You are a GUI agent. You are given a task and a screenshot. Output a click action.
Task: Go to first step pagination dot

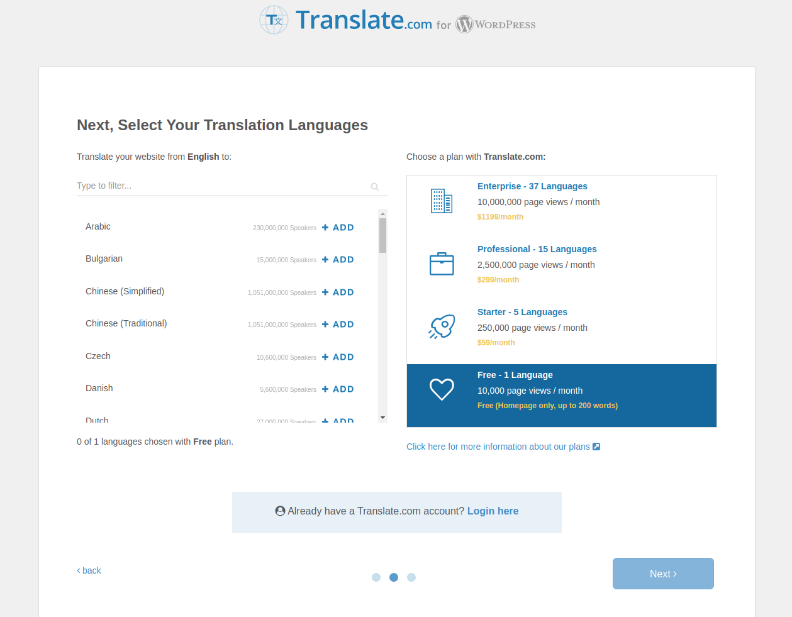376,577
